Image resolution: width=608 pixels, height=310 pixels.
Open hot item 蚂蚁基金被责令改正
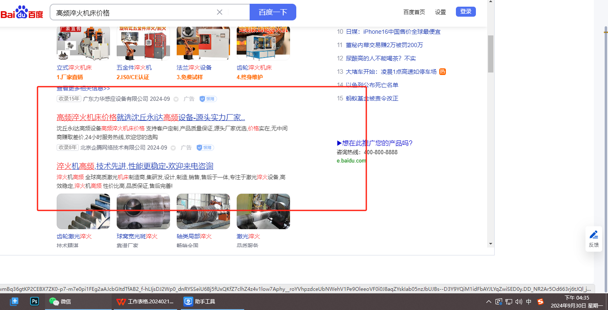pyautogui.click(x=372, y=98)
